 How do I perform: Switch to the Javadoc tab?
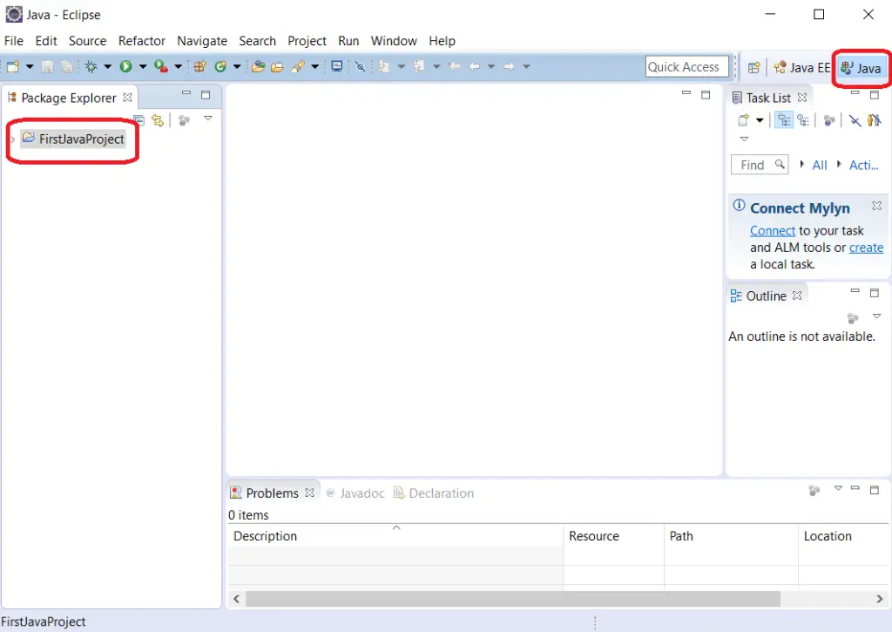pyautogui.click(x=355, y=493)
